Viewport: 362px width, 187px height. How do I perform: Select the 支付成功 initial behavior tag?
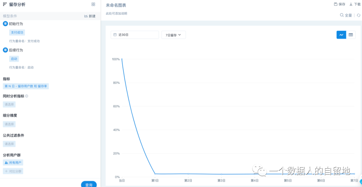(17, 32)
